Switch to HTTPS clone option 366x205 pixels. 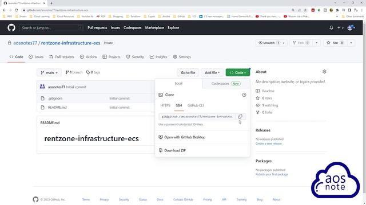(165, 105)
